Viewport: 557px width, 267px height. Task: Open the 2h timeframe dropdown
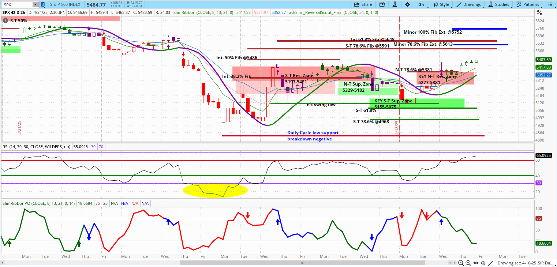click(x=421, y=4)
